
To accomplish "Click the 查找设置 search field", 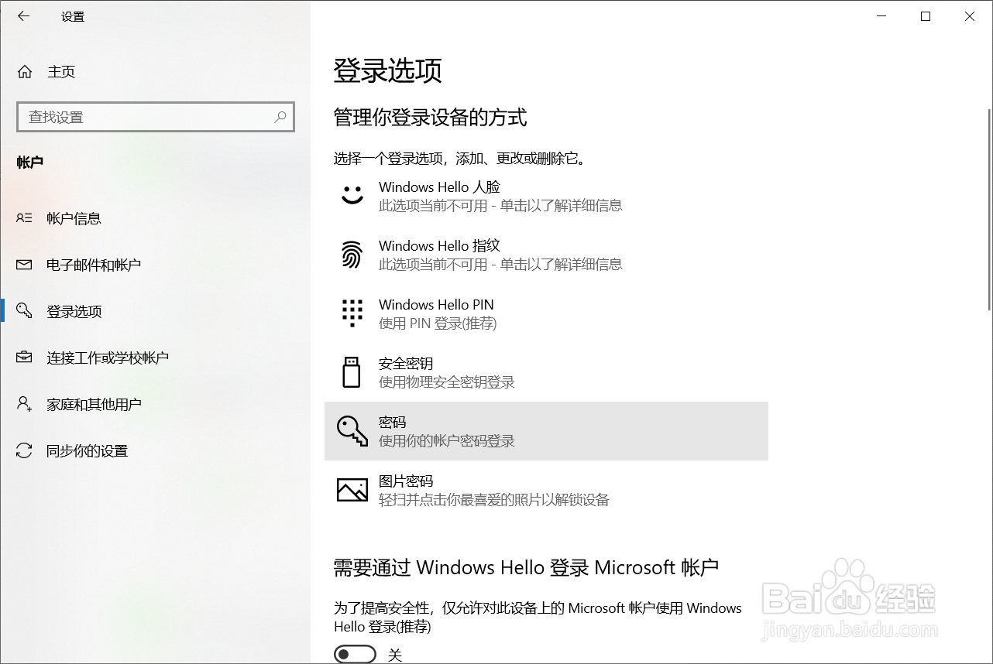I will pos(156,117).
